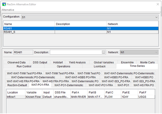
Task: Sort by the Variable column header
Action: [32, 92]
